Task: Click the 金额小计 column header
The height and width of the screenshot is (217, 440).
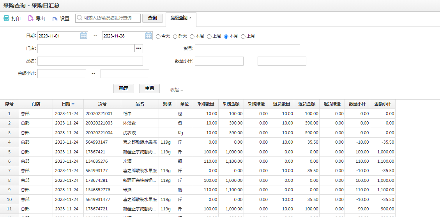Action: click(383, 104)
